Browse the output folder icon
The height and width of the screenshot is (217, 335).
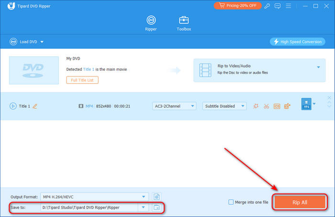click(x=156, y=207)
